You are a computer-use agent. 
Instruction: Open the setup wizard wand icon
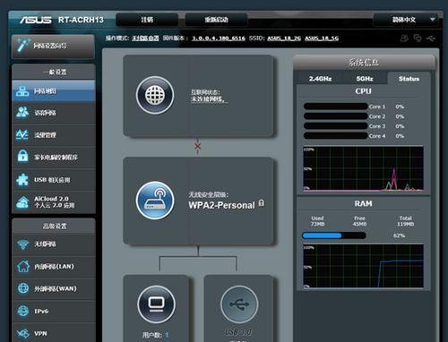pos(22,45)
